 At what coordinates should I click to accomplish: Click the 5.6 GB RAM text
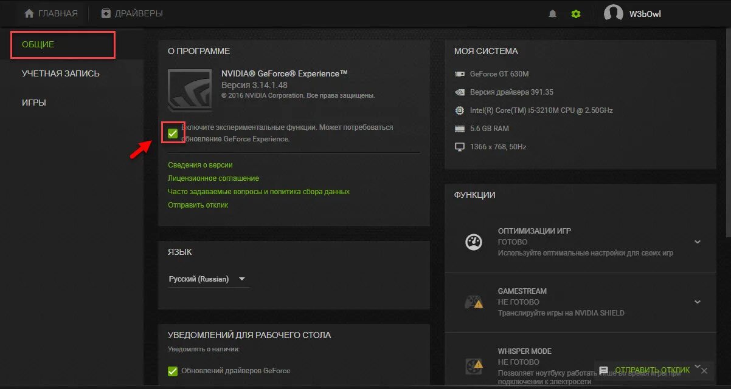[x=490, y=129]
